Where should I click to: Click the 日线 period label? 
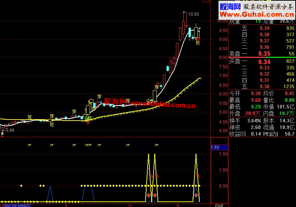219,206
